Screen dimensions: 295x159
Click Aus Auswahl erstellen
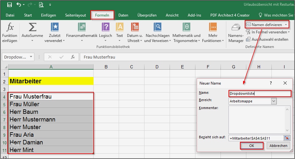pos(267,39)
